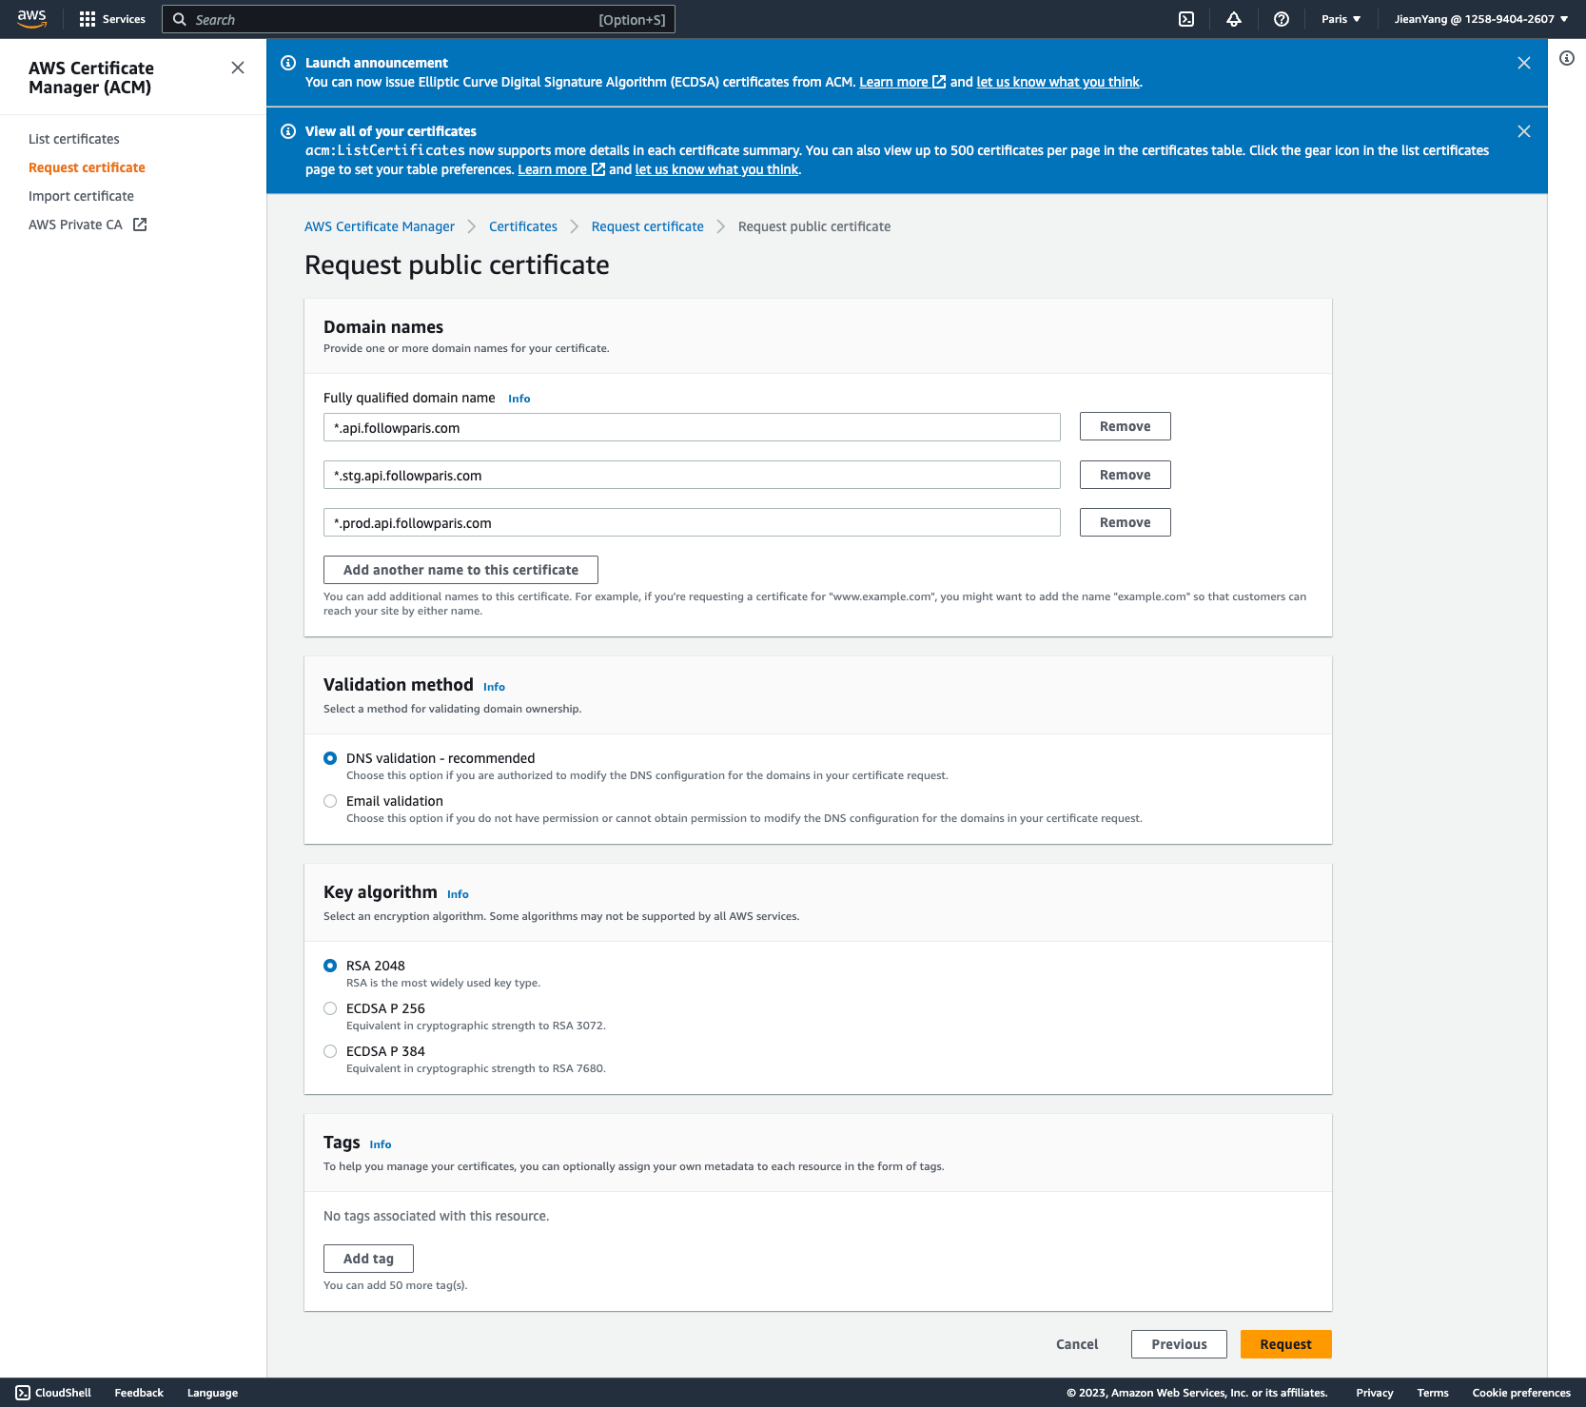The width and height of the screenshot is (1586, 1407).
Task: Open the info panel icon at right edge
Action: click(1567, 58)
